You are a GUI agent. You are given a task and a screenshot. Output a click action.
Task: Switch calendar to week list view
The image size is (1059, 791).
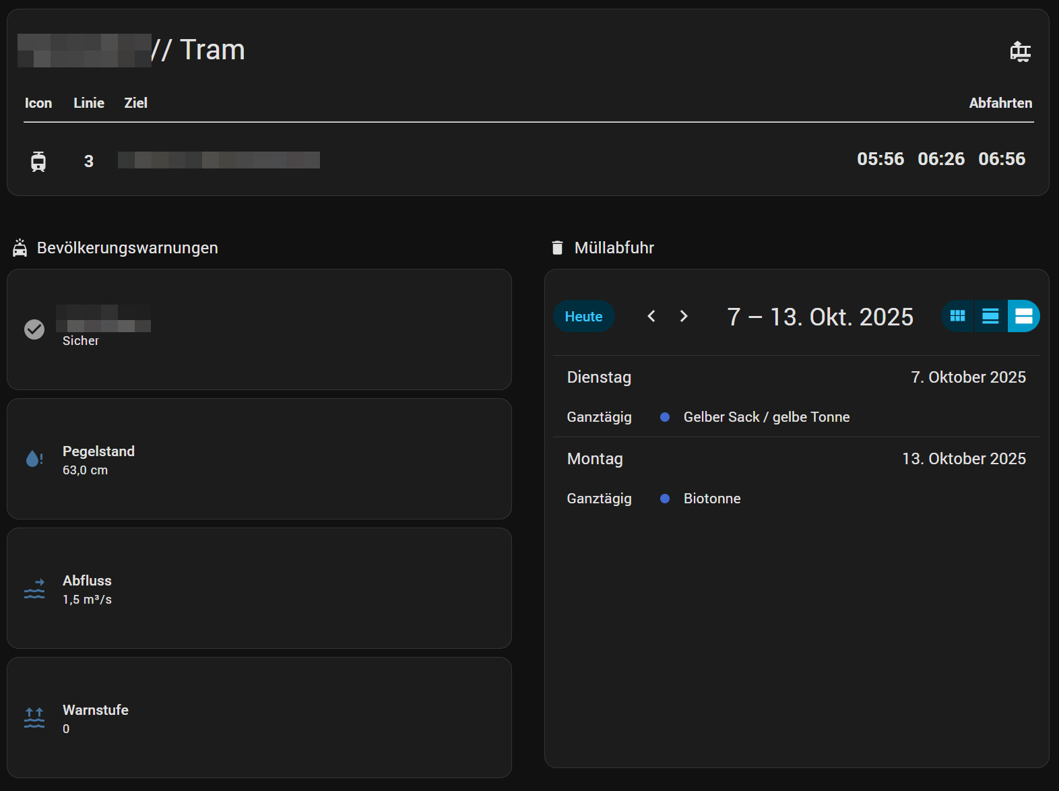click(x=990, y=316)
